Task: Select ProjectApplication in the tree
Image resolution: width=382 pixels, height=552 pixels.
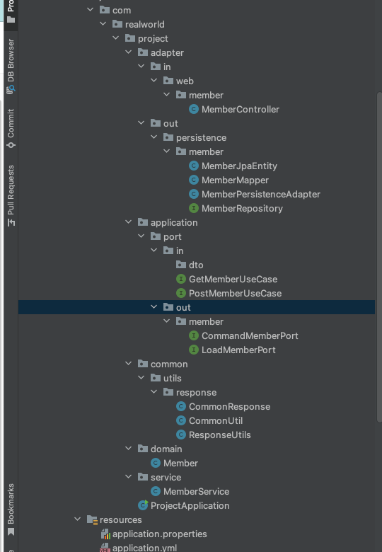Action: pyautogui.click(x=190, y=505)
